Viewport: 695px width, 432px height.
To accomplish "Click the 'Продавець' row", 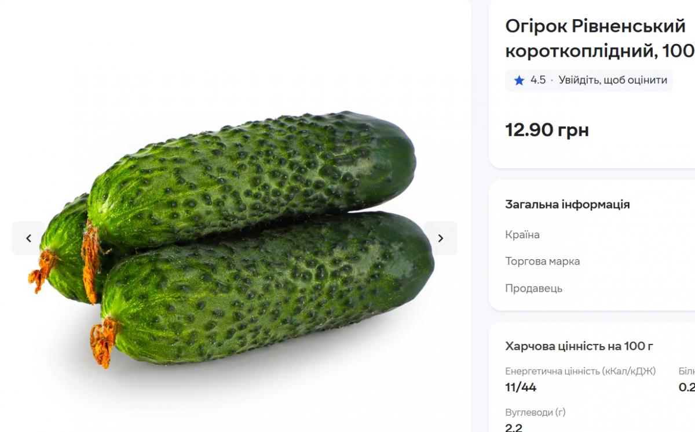I will [535, 288].
